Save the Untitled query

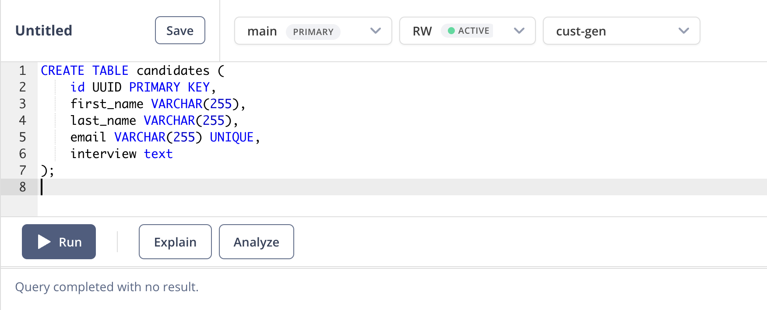pyautogui.click(x=180, y=30)
